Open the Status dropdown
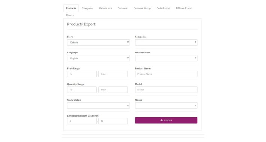 (x=166, y=106)
